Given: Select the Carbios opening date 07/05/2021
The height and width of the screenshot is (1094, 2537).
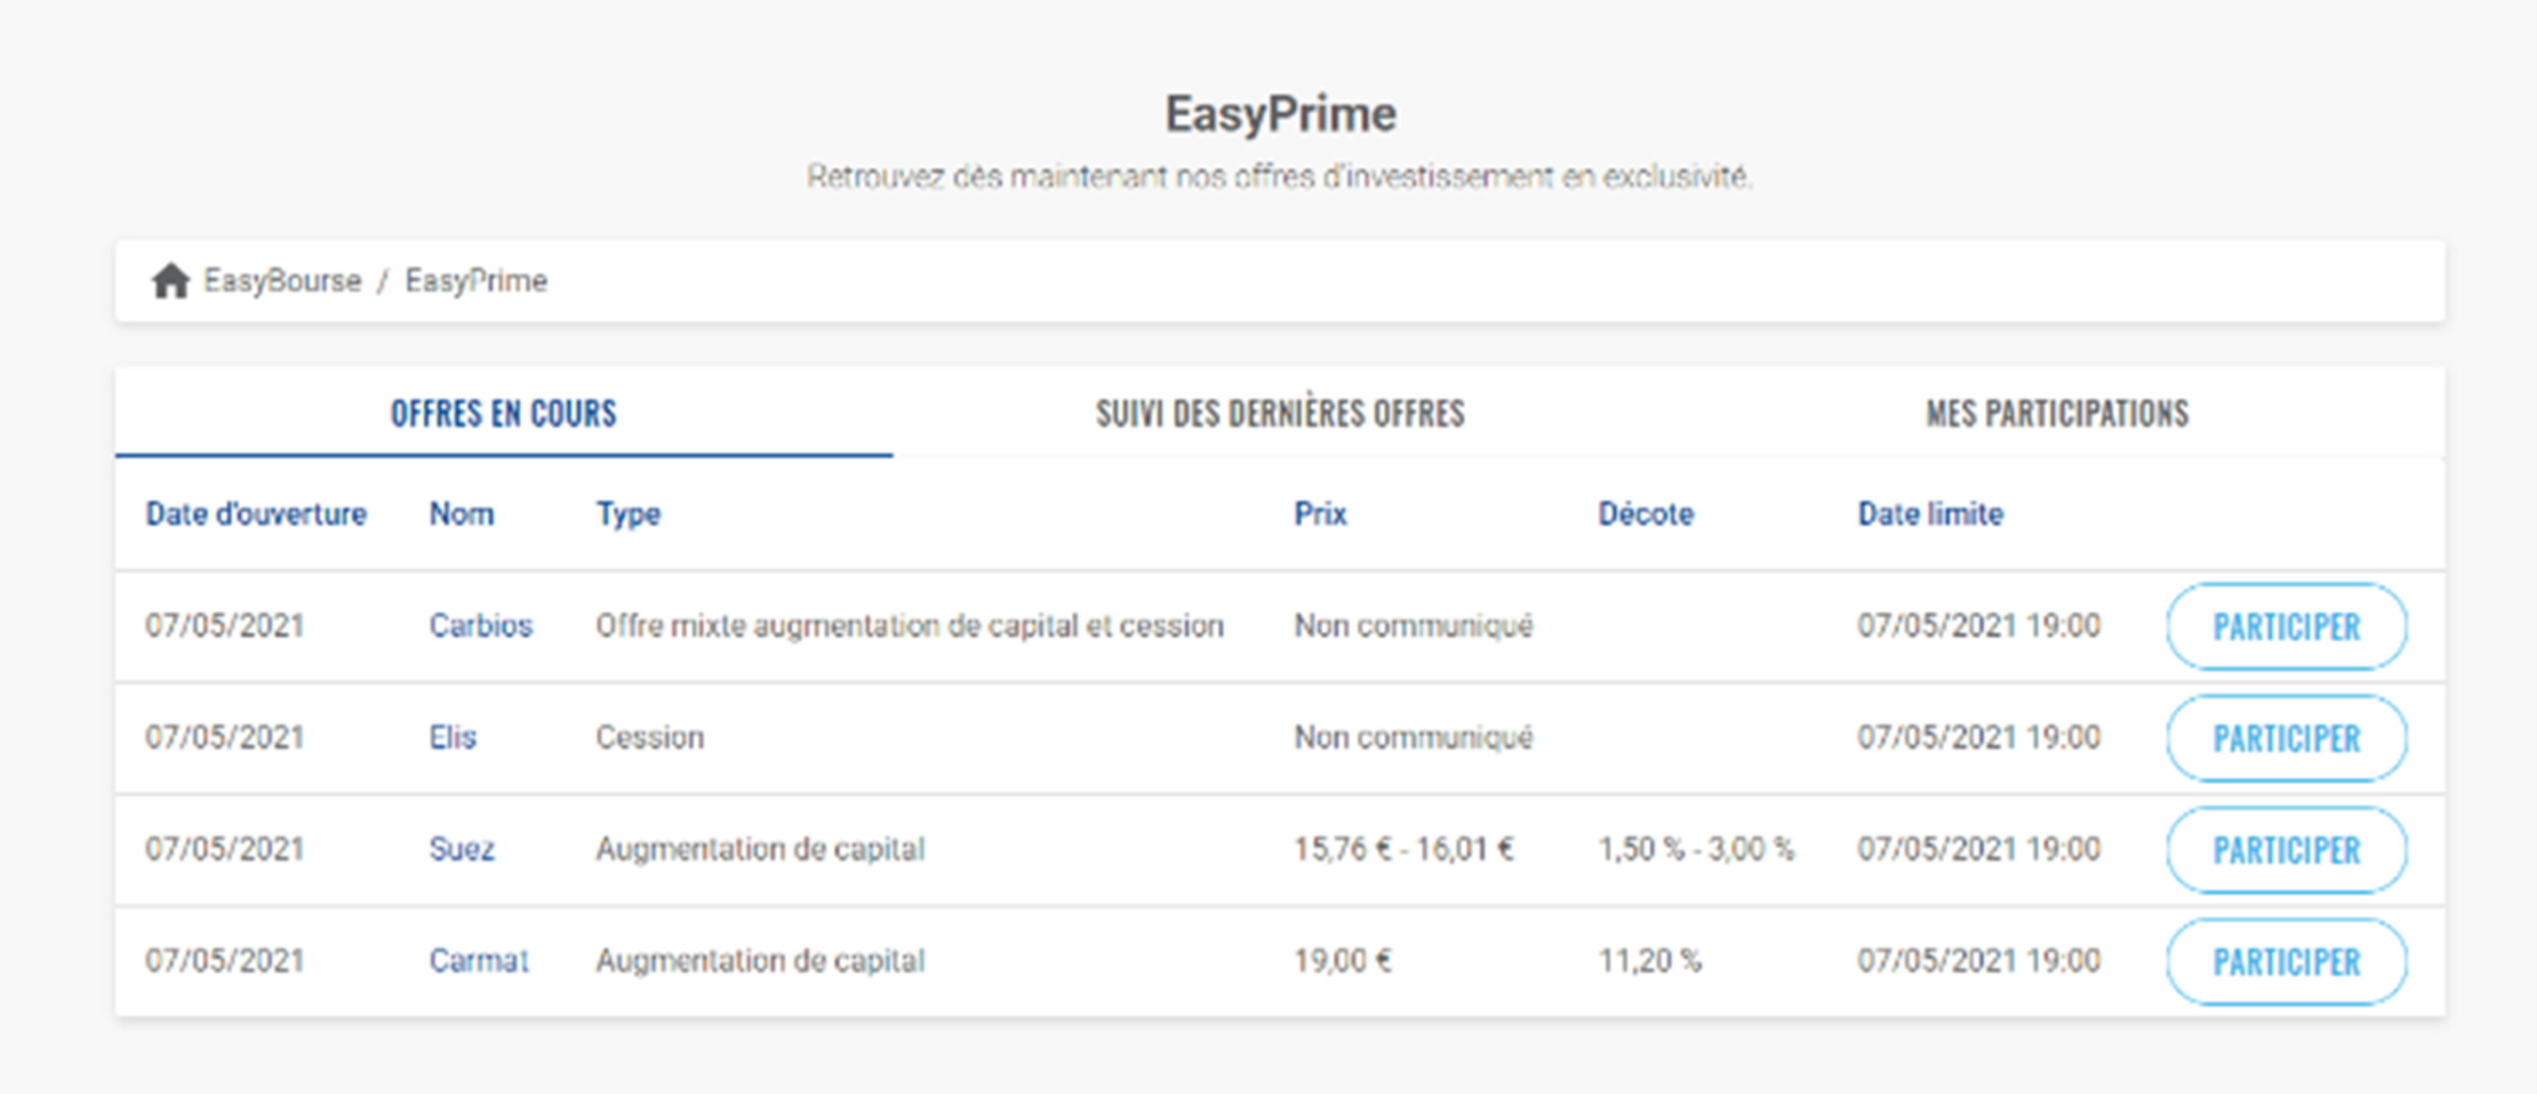Looking at the screenshot, I should pos(225,626).
